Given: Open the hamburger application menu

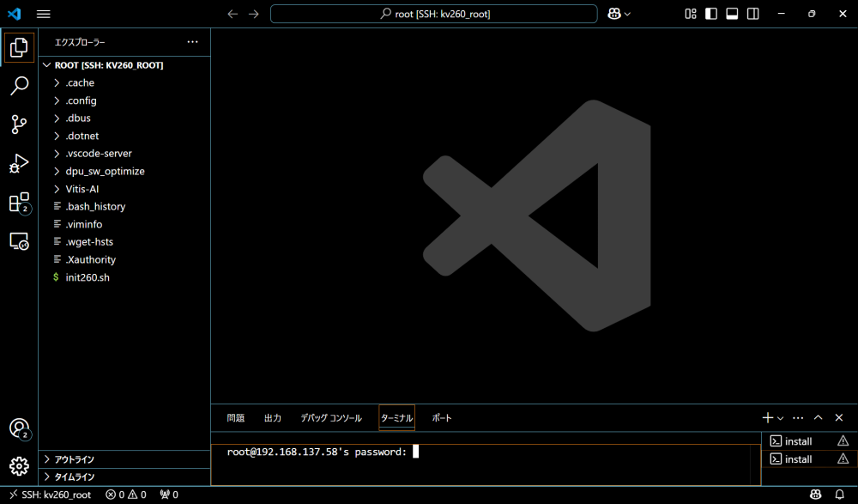Looking at the screenshot, I should tap(43, 15).
